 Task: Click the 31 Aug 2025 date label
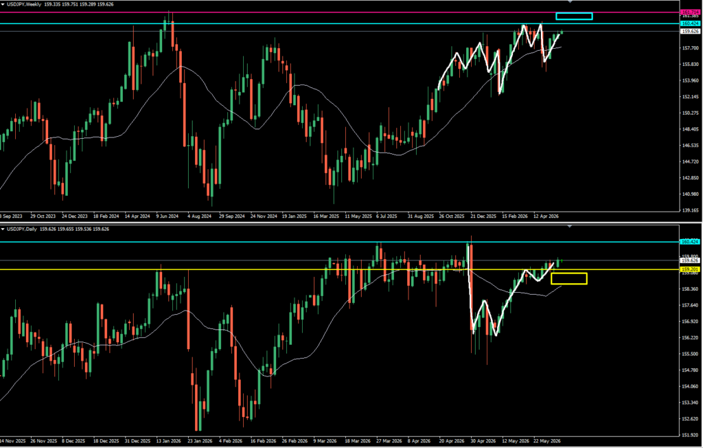[x=421, y=216]
